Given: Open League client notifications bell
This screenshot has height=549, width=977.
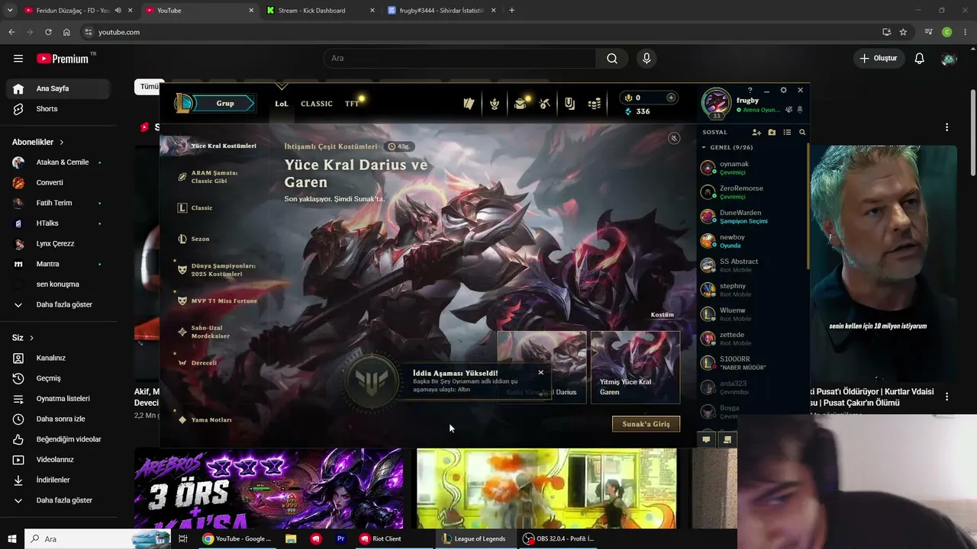Looking at the screenshot, I should pos(800,110).
